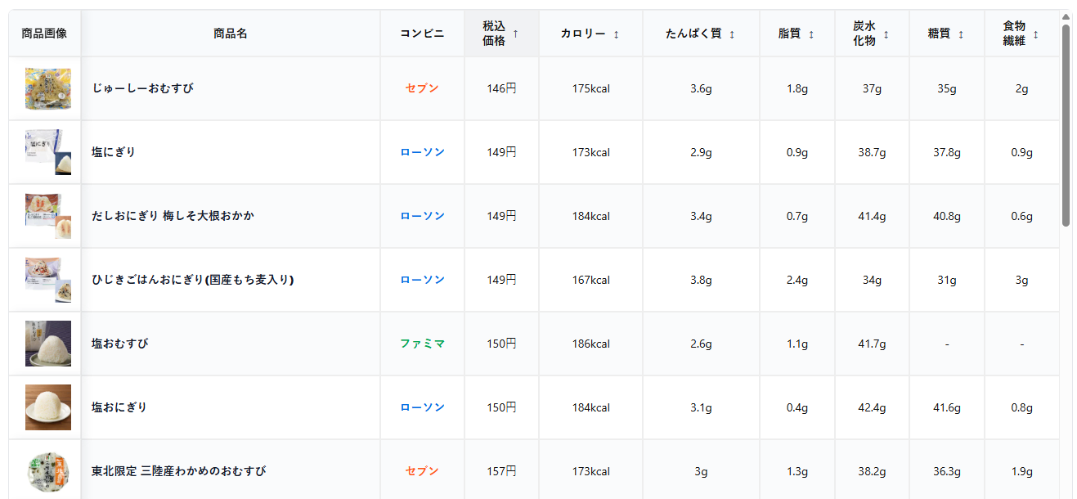Open ひじきごはんおにぎり product thumbnail
Screen dimensions: 1077x499
[x=48, y=280]
